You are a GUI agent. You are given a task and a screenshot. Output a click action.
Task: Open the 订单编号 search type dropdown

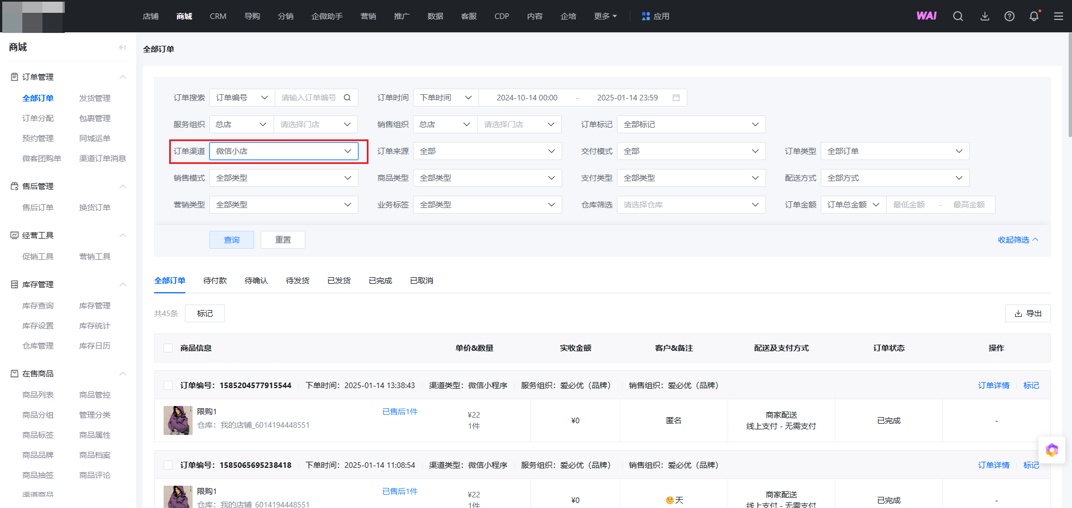pyautogui.click(x=242, y=98)
